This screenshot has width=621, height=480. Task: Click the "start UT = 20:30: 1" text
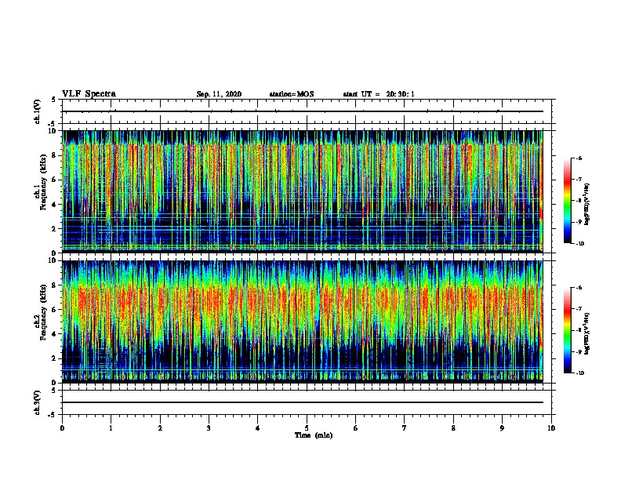pos(379,94)
